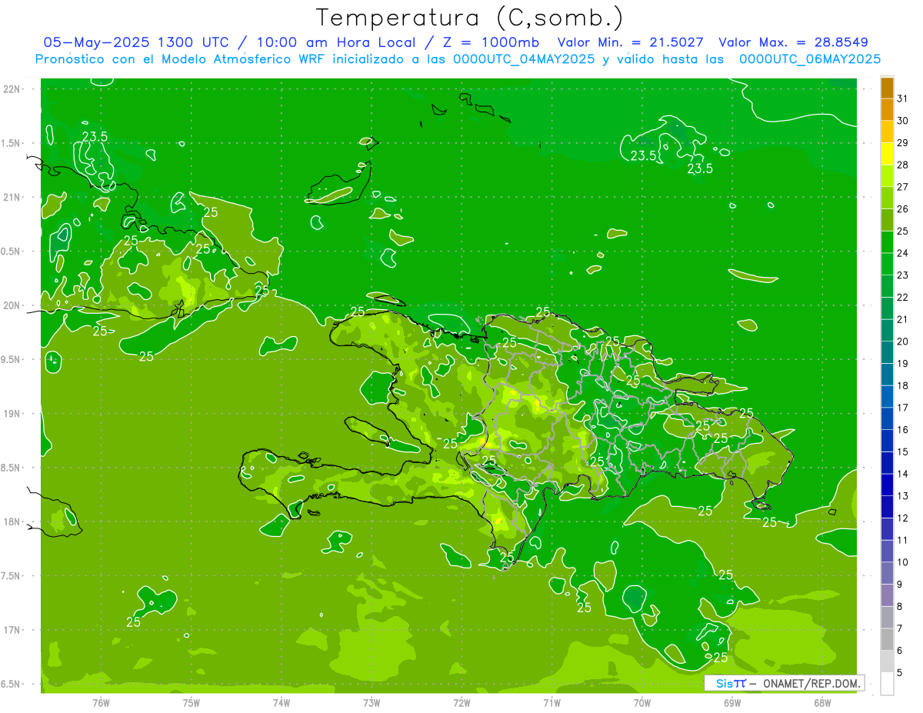
Task: Click the color scale label 29
Action: (903, 142)
